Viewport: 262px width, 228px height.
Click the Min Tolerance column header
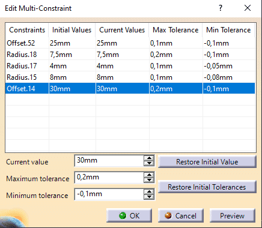[x=228, y=30]
